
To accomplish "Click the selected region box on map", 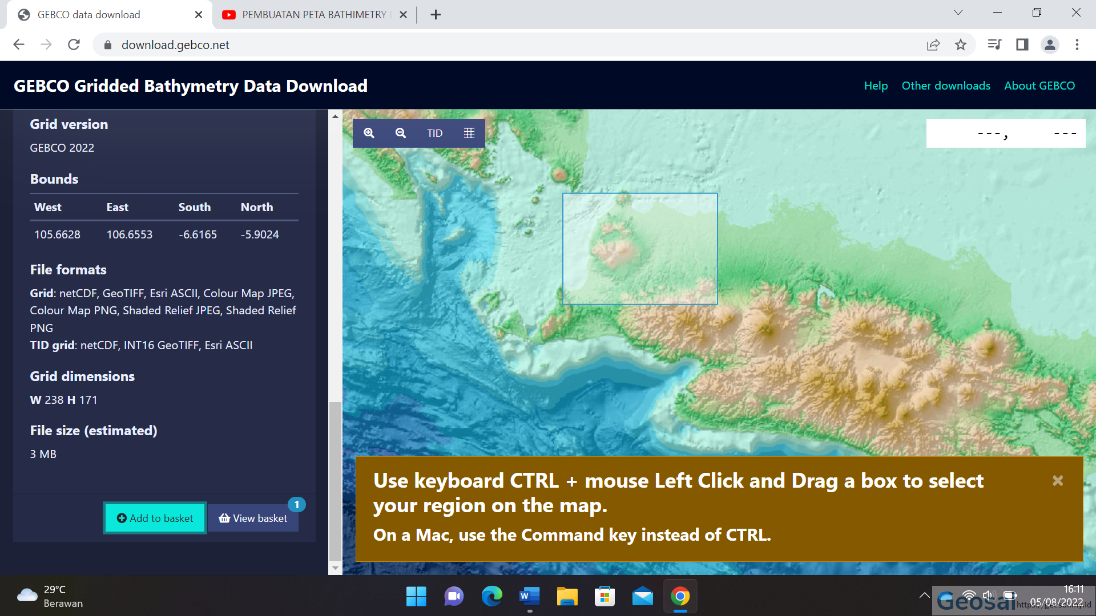I will tap(640, 249).
